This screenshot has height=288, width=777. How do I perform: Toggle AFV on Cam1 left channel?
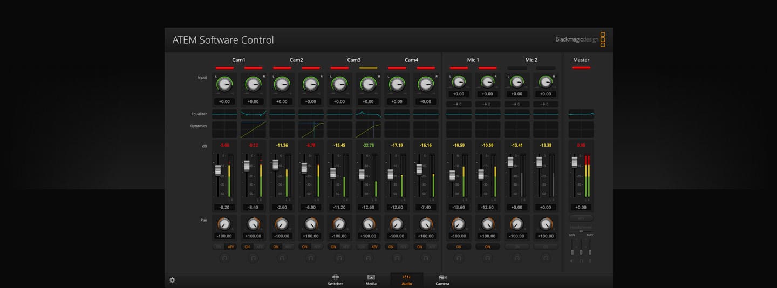[231, 246]
